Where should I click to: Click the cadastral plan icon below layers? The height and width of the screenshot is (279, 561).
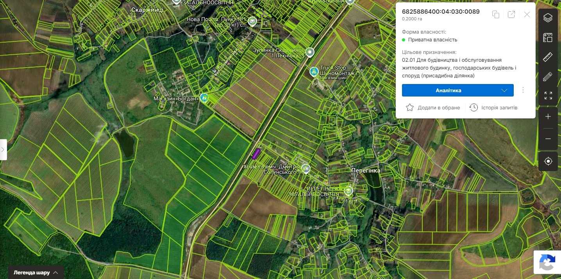548,38
